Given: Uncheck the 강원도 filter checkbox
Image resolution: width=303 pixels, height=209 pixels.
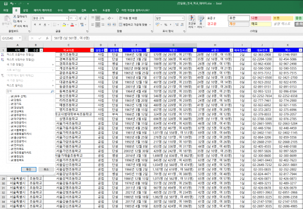Looking at the screenshot, I should [x=12, y=100].
